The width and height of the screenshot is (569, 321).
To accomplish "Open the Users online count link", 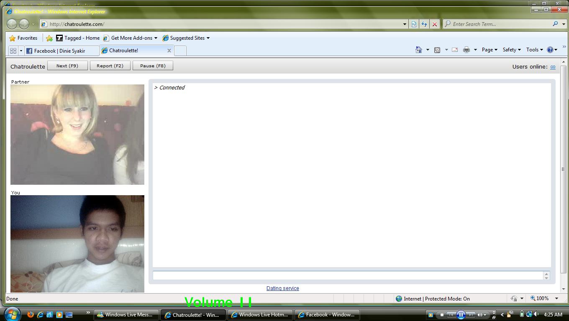I will (x=553, y=67).
